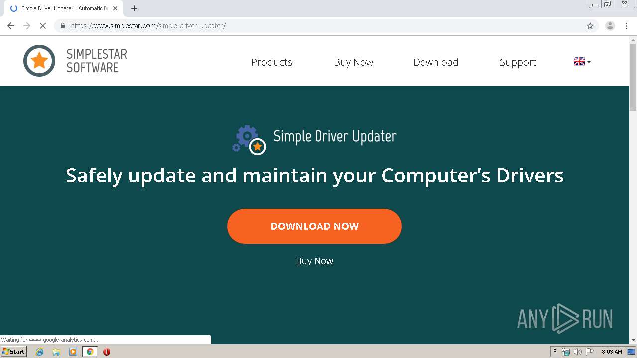Image resolution: width=637 pixels, height=358 pixels.
Task: Open the Download nav item
Action: click(436, 62)
